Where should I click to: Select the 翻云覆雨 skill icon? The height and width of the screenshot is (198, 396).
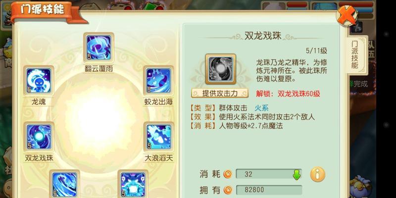tap(99, 48)
